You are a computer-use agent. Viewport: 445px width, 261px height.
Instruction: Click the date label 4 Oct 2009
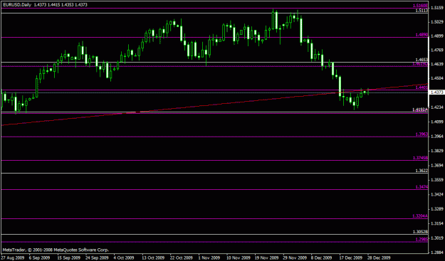pos(125,258)
